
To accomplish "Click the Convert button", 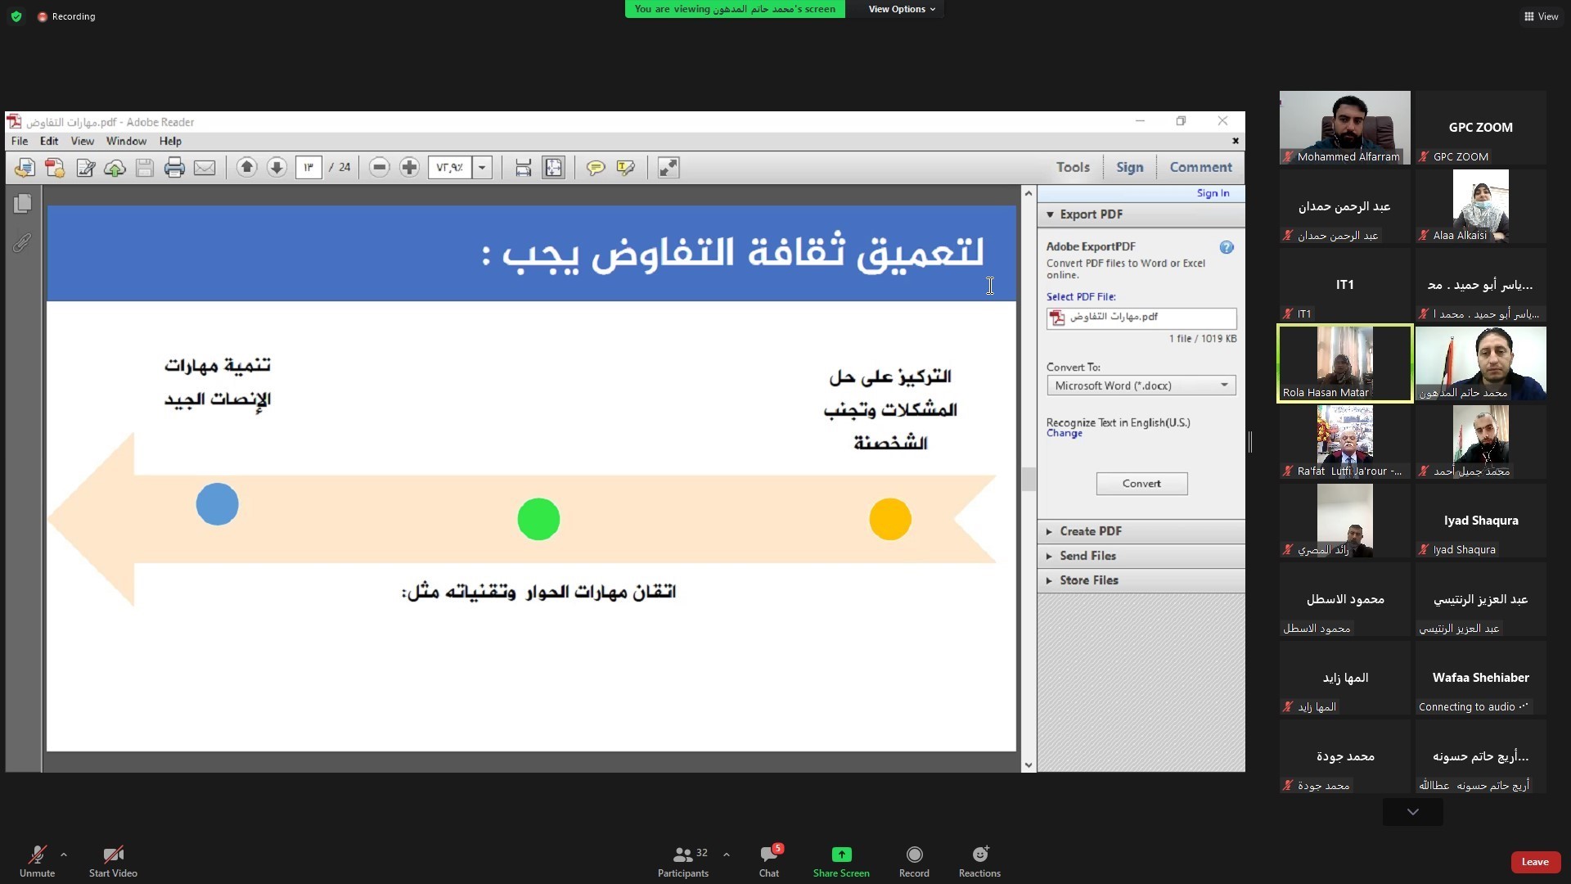I will coord(1141,484).
